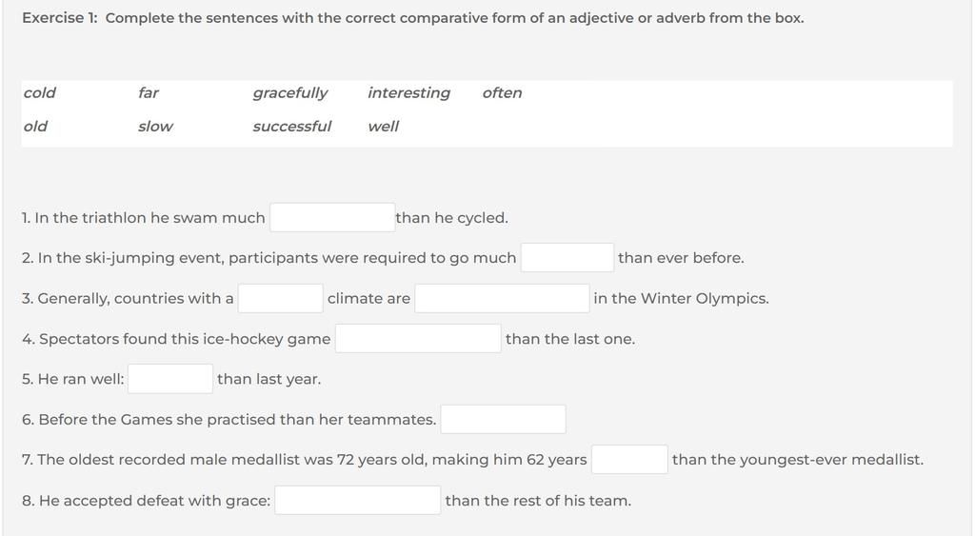Focus the blank at end of sentence 6
This screenshot has height=536, width=975.
click(503, 419)
